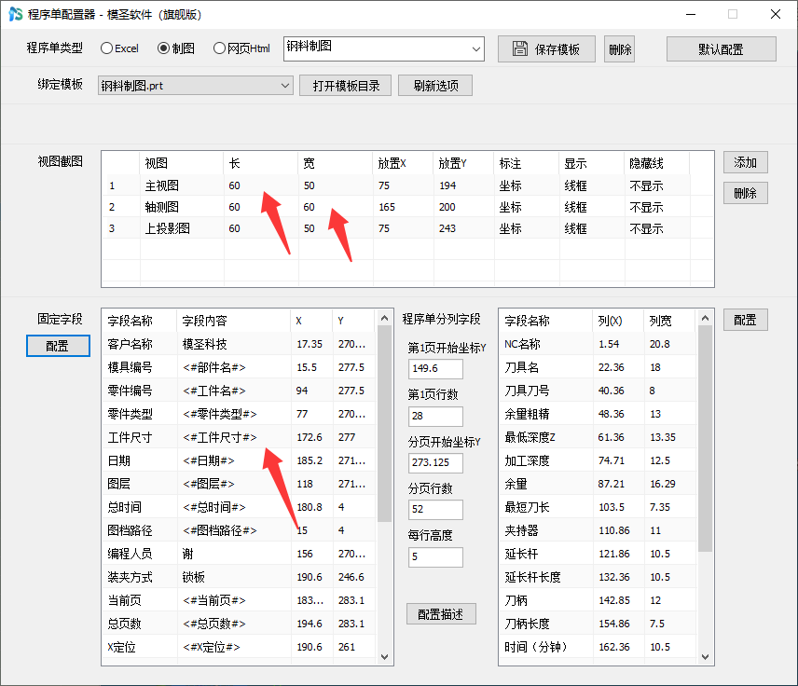798x686 pixels.
Task: Click the 宽 column header
Action: pos(336,163)
